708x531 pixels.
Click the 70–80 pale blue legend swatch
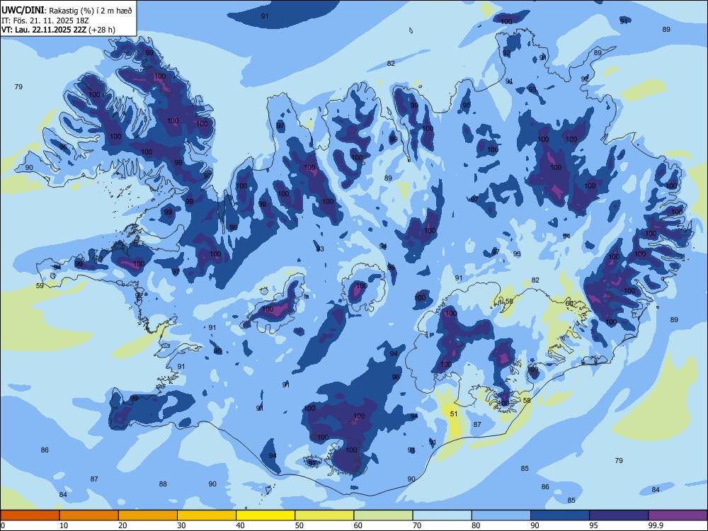click(442, 515)
